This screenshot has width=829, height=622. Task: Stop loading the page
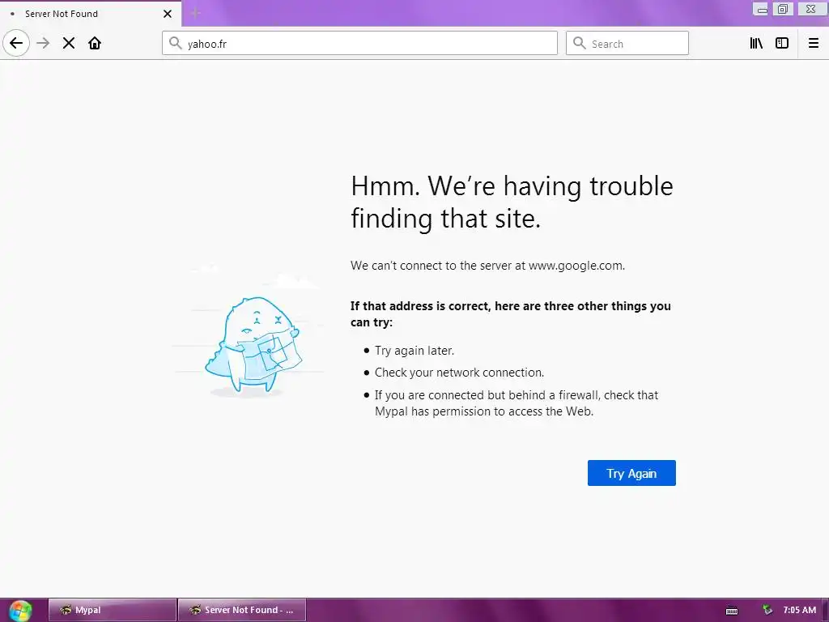coord(69,43)
